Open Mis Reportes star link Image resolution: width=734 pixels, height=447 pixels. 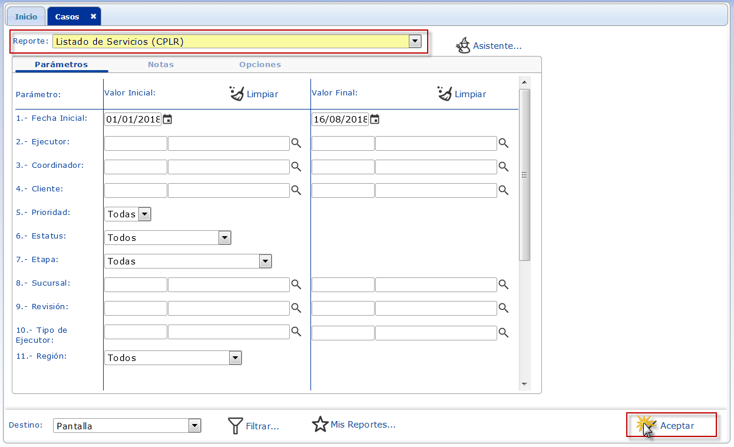tap(320, 425)
